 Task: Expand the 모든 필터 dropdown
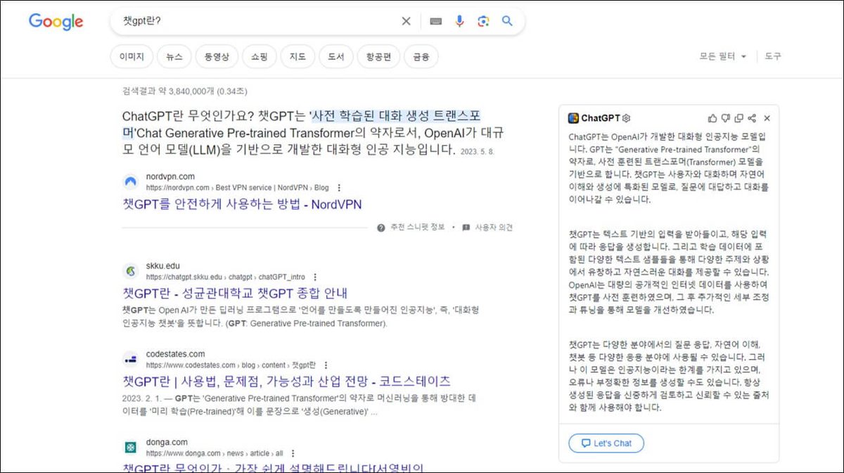pos(722,56)
